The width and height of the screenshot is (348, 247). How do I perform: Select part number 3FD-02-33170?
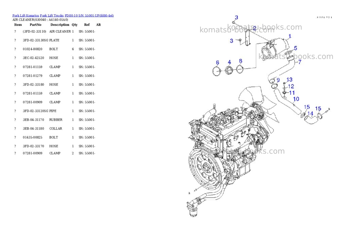(x=33, y=146)
